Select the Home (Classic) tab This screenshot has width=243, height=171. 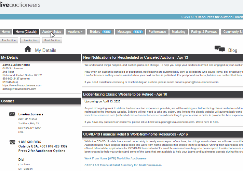click(x=26, y=32)
